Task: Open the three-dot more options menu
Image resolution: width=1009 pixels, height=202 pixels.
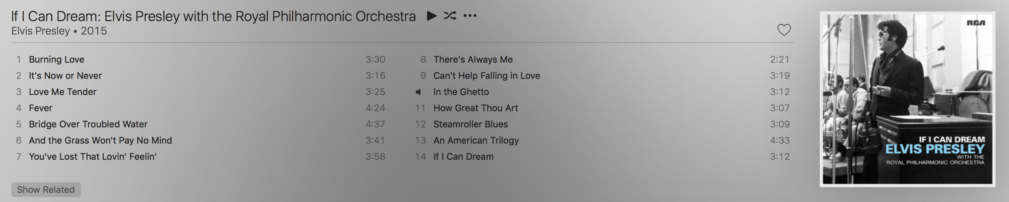Action: pyautogui.click(x=470, y=15)
